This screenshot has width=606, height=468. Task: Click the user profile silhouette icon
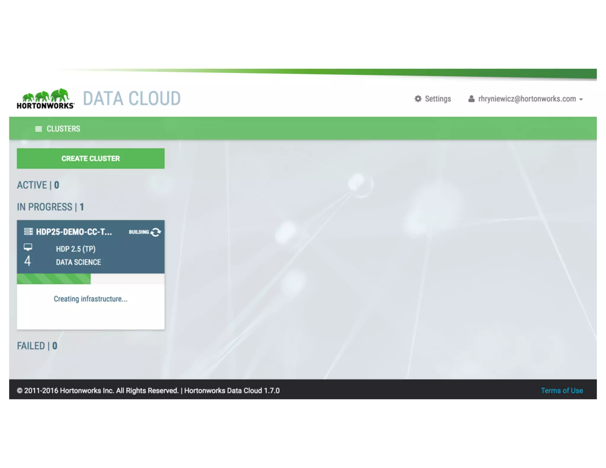[x=471, y=99]
